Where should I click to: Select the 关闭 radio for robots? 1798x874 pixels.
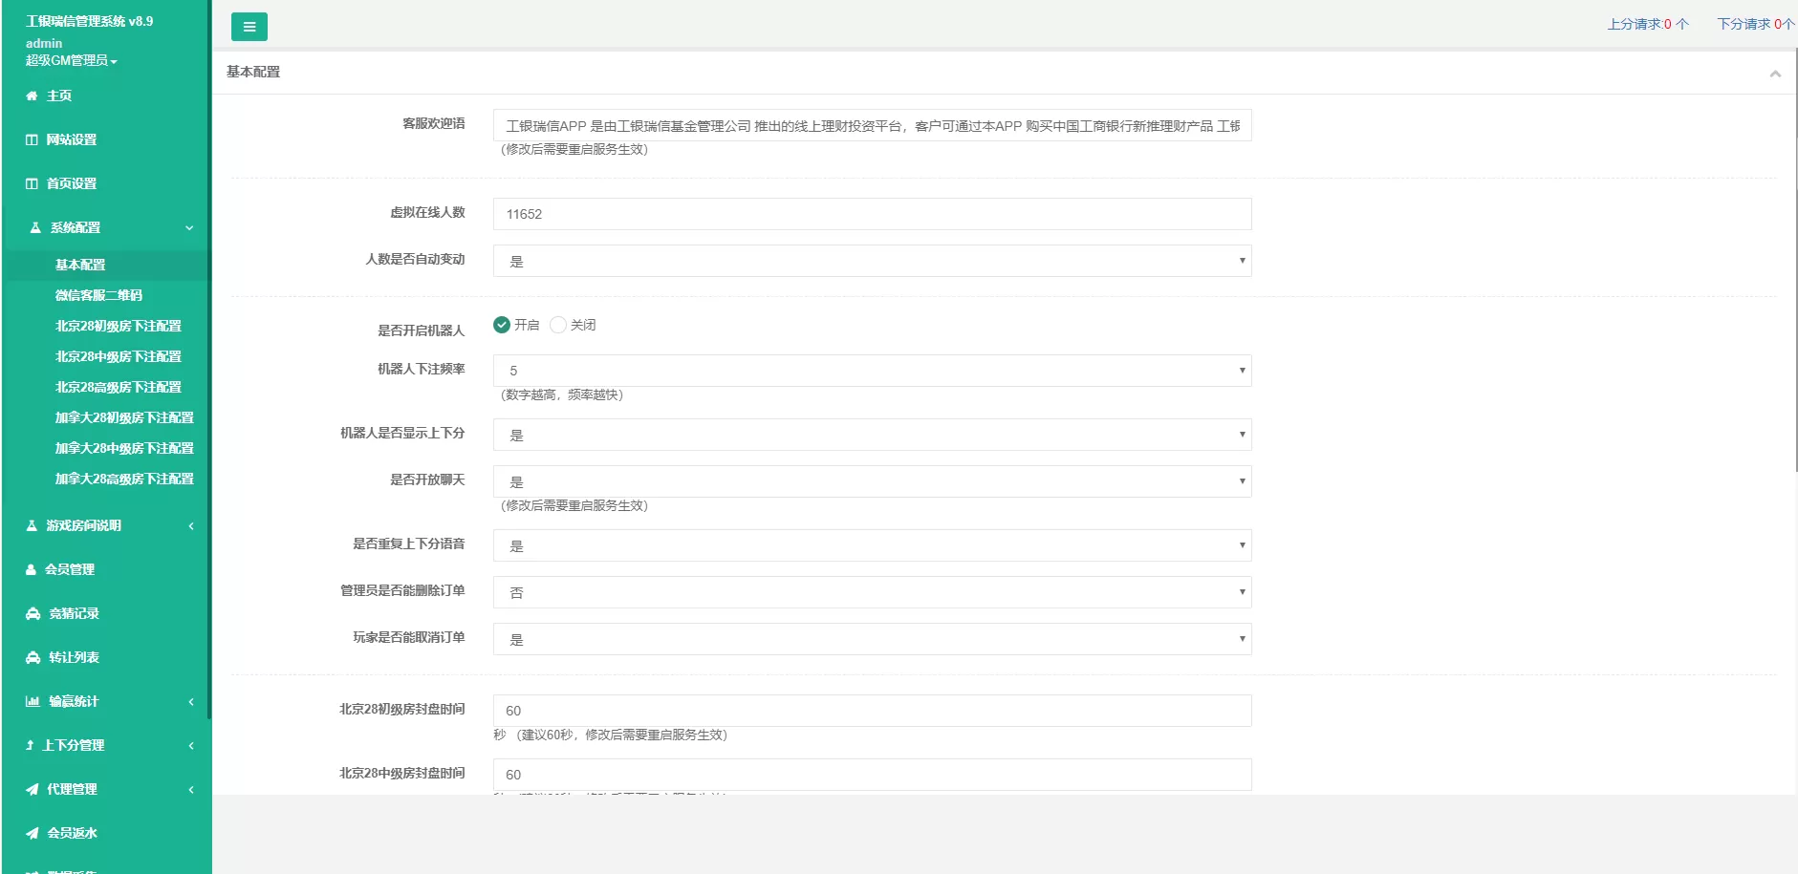point(558,325)
